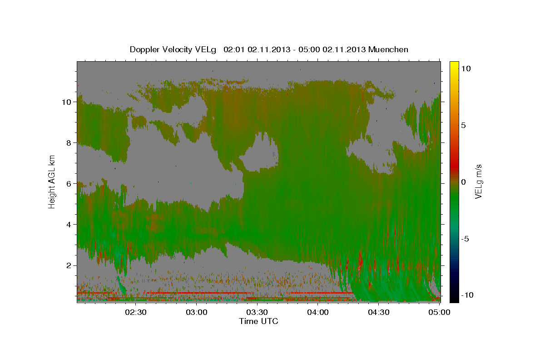Click the colorbar label '-5'
Viewport: 545px width, 363px height.
(x=466, y=239)
